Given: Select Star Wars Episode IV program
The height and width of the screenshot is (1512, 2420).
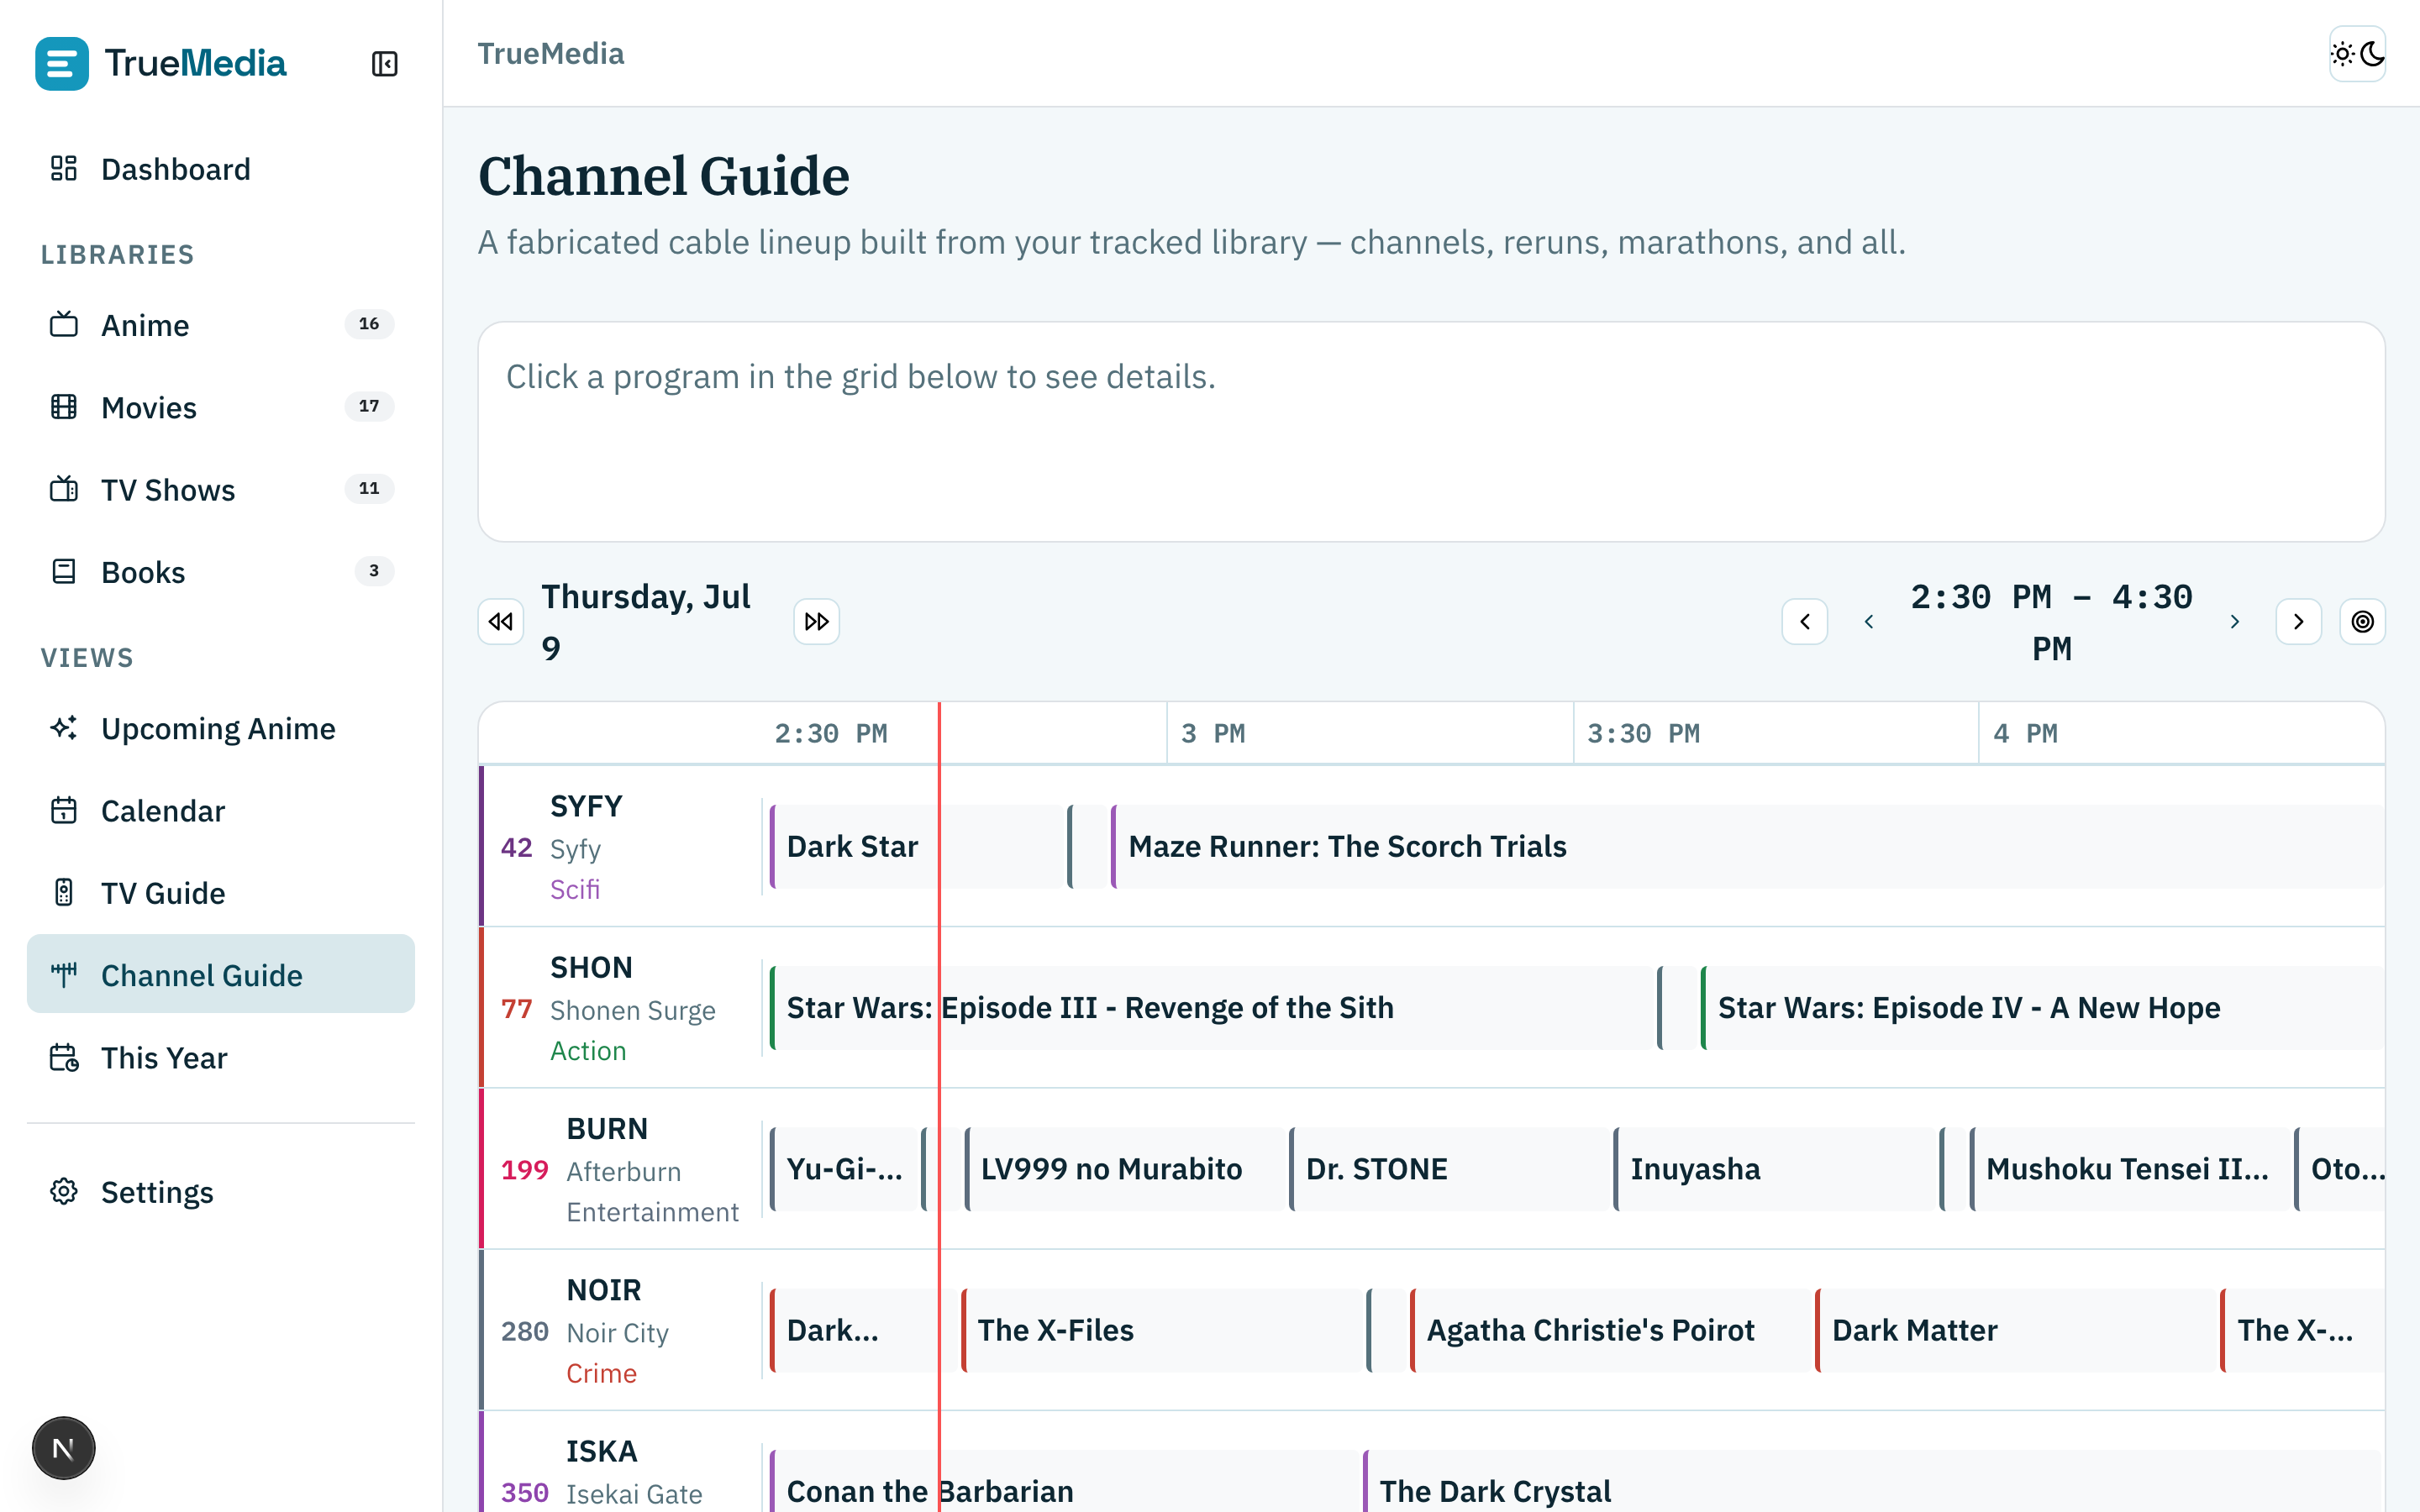Looking at the screenshot, I should pyautogui.click(x=2042, y=1008).
